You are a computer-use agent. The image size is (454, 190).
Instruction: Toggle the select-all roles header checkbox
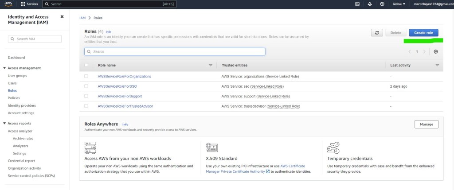pos(86,65)
